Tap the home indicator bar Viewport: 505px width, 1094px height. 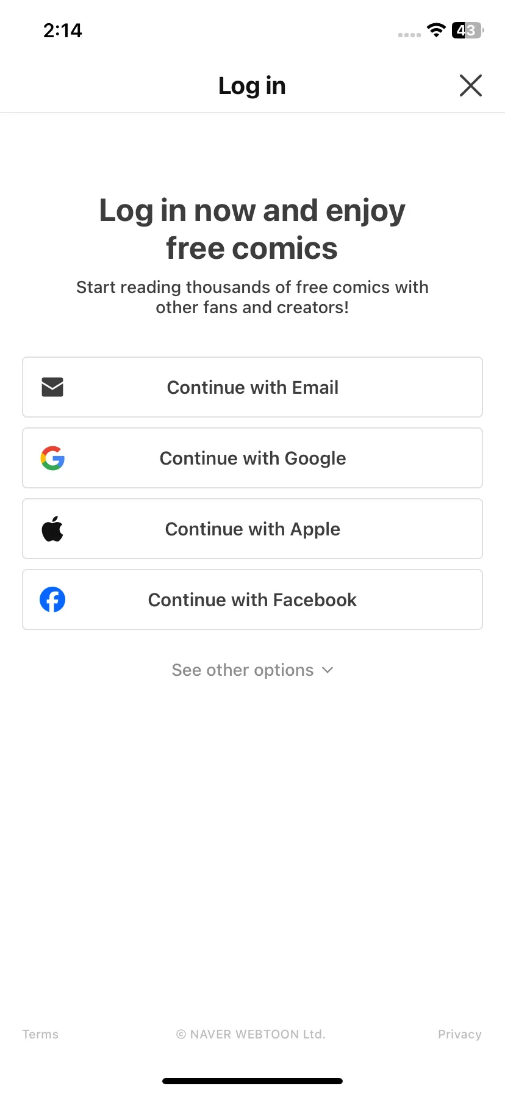253,1081
